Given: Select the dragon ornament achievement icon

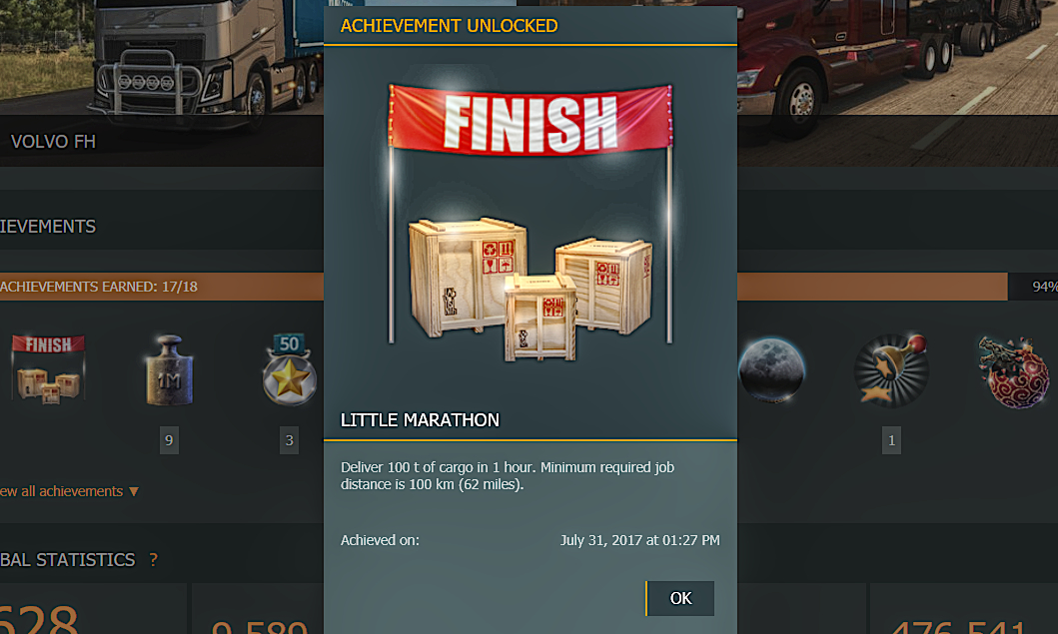Looking at the screenshot, I should tap(1014, 371).
